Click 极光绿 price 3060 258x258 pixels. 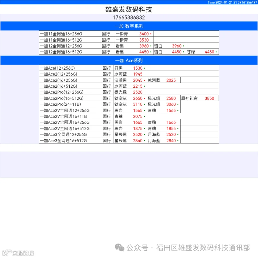(x=171, y=104)
